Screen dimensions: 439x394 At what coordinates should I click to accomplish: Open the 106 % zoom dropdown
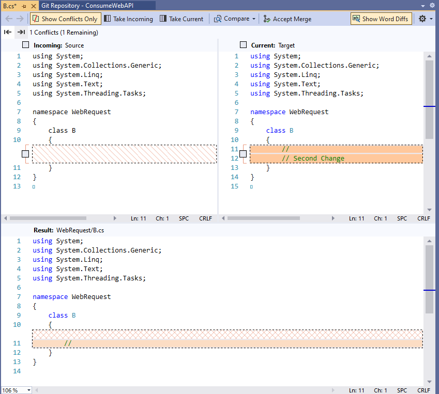click(x=28, y=390)
